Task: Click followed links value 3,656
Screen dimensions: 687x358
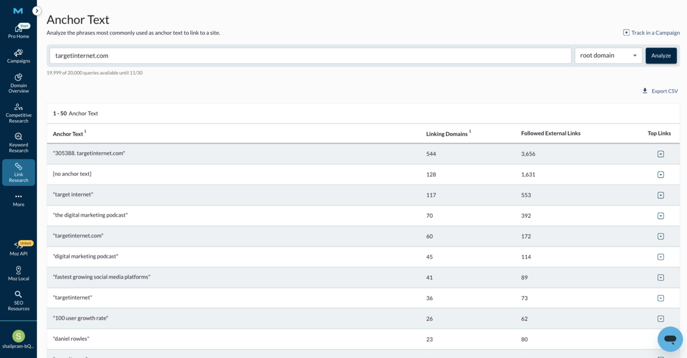Action: click(528, 154)
